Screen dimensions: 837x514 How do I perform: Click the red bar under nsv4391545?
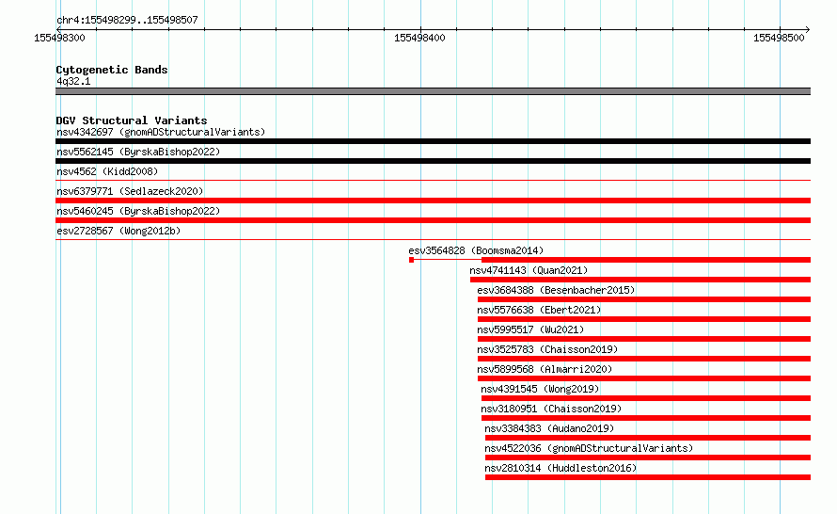646,398
